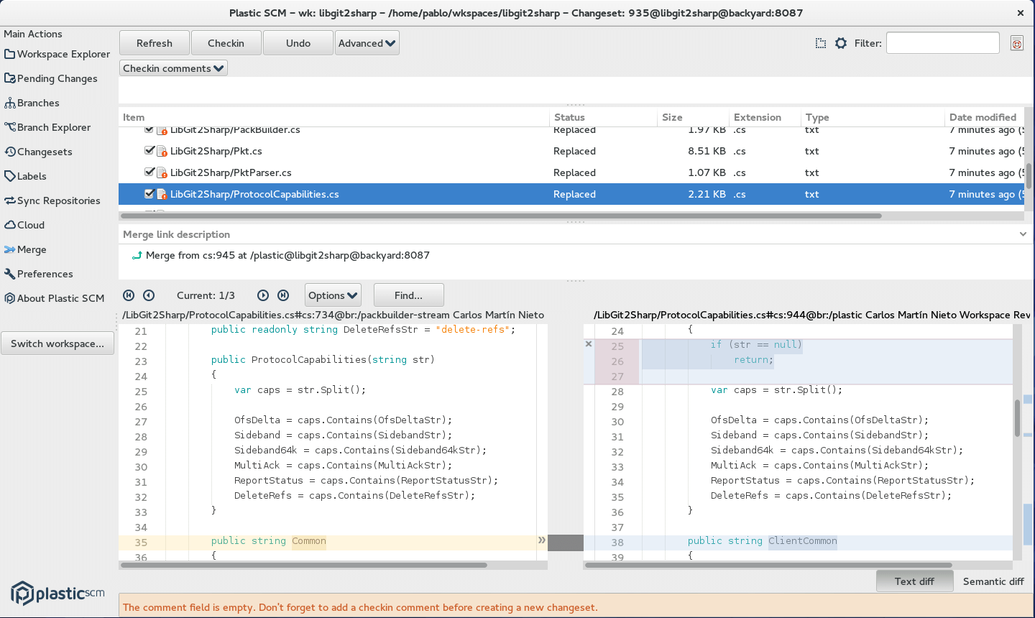Click the right diff pane horizontal scrollbar
The image size is (1035, 618).
tap(769, 565)
